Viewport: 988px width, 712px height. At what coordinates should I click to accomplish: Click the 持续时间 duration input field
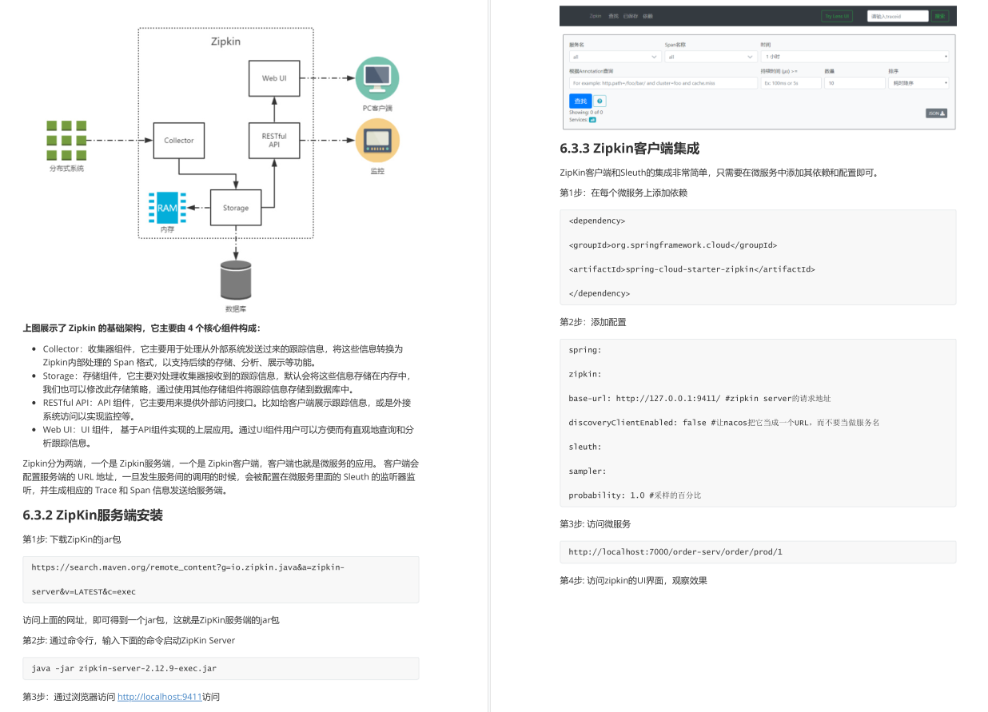point(791,83)
